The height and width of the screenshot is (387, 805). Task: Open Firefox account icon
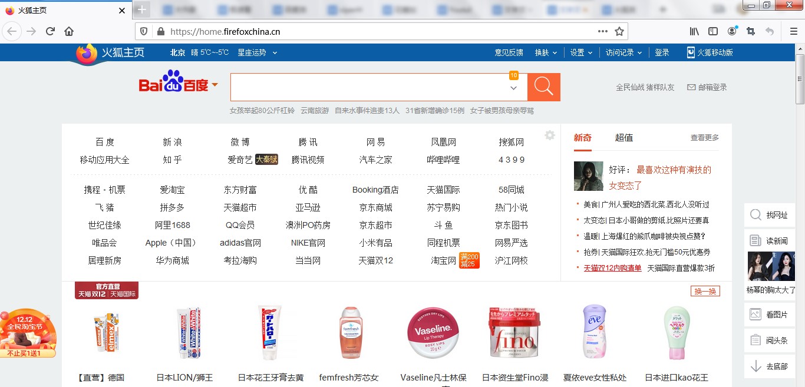[732, 31]
